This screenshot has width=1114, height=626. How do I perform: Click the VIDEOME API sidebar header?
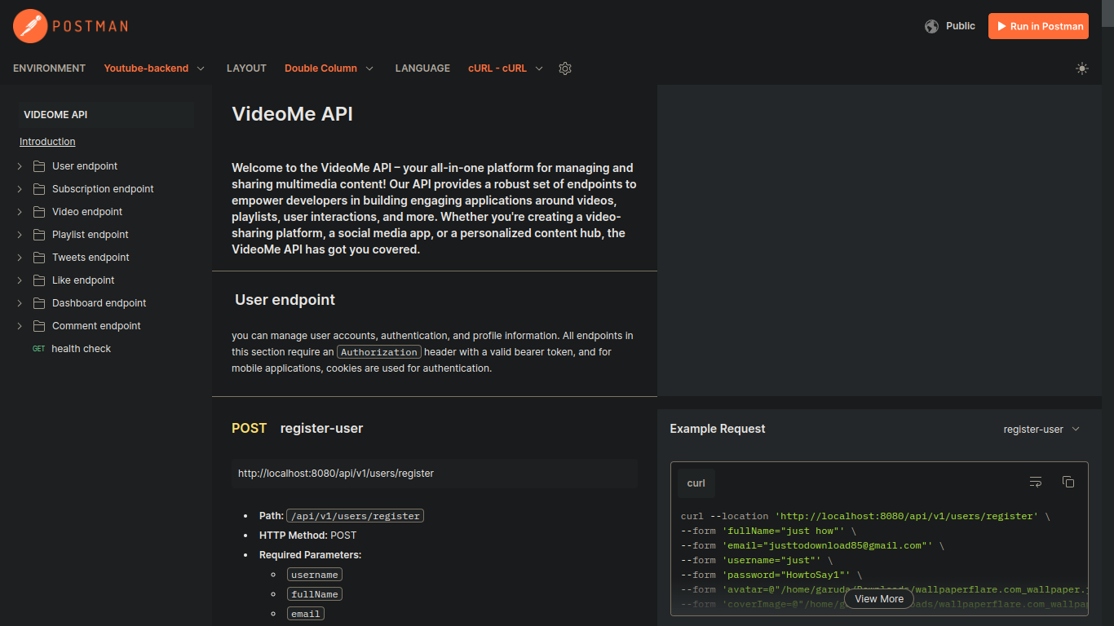click(106, 115)
